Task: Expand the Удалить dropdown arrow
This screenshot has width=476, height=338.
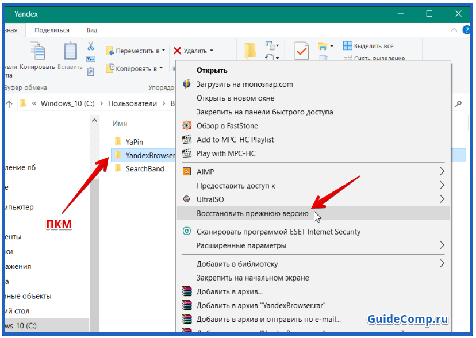Action: click(212, 51)
